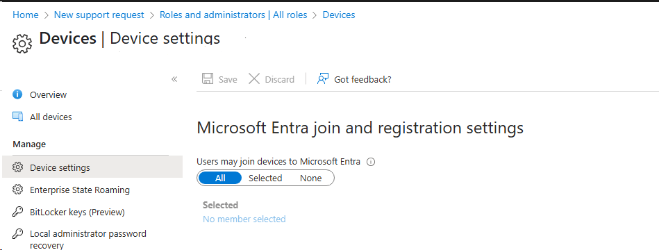
Task: Open Roles and administrators | All roles breadcrumb
Action: point(233,15)
